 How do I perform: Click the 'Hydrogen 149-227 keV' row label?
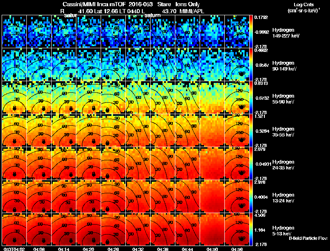coord(286,33)
